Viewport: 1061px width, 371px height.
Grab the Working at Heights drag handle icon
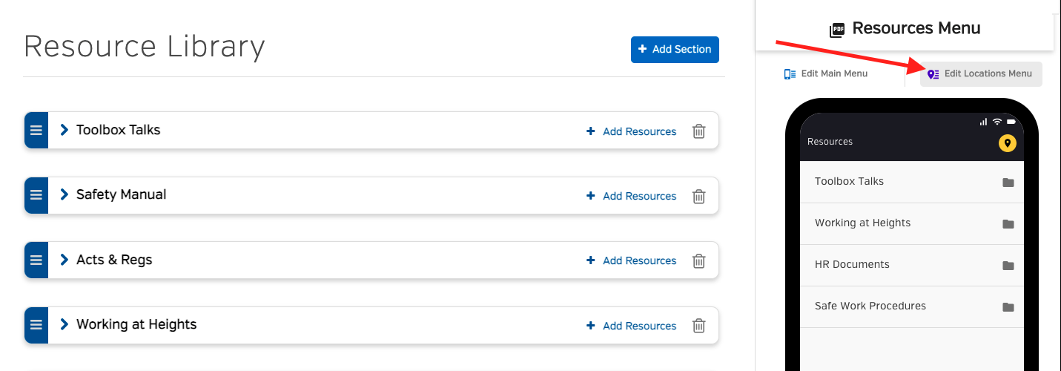click(x=36, y=325)
